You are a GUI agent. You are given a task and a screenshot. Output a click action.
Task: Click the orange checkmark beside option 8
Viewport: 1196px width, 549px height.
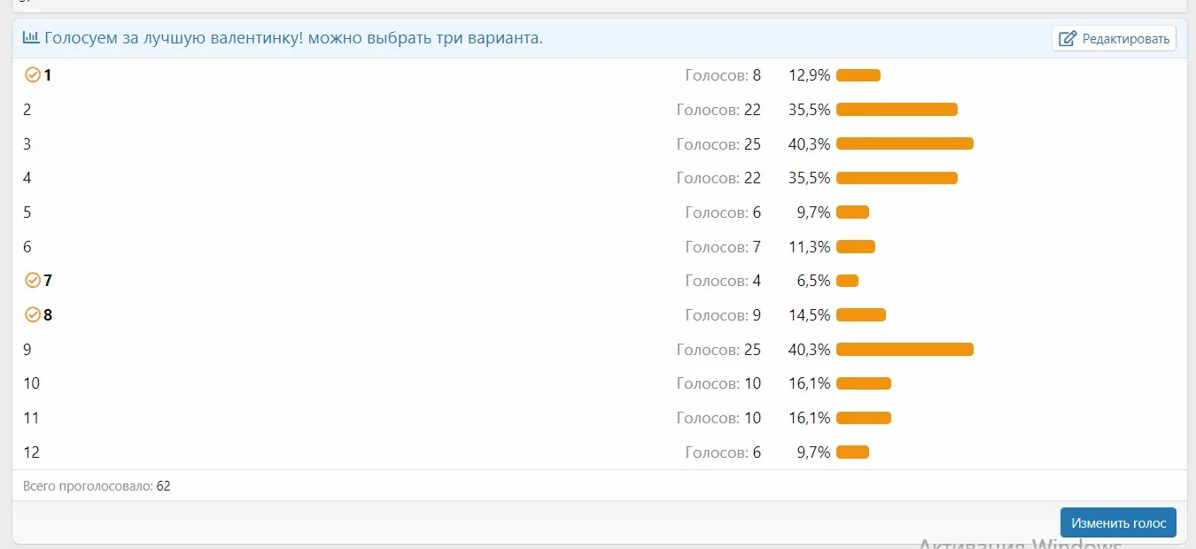33,314
